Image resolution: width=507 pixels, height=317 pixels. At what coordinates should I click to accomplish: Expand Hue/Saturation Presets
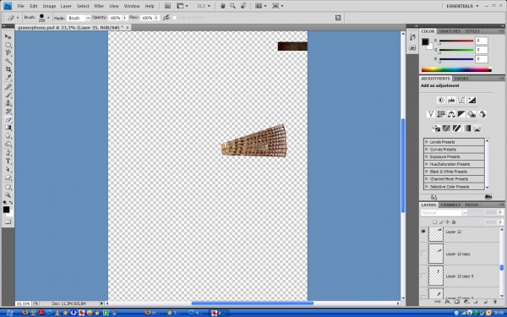(x=427, y=164)
